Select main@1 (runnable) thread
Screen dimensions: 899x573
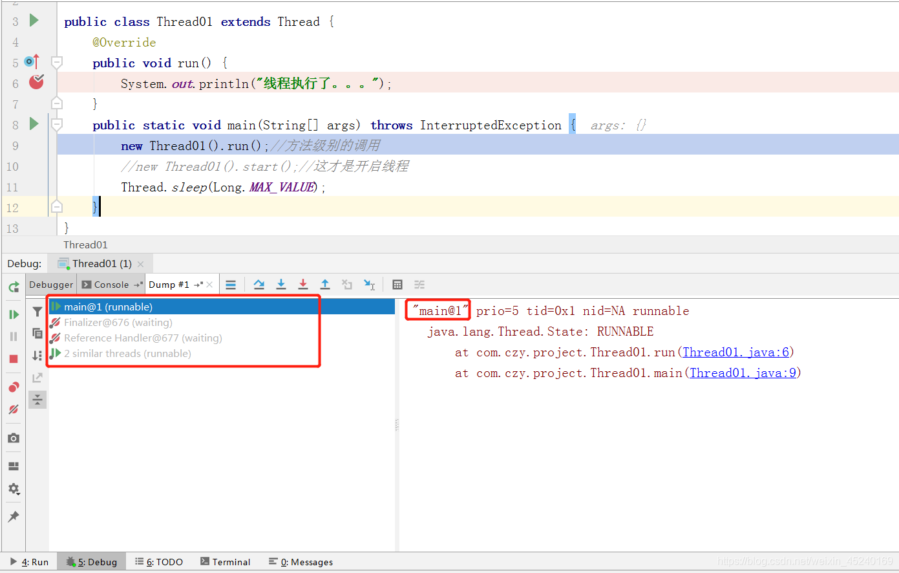222,307
